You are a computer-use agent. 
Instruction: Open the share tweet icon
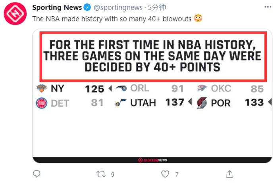[229, 174]
